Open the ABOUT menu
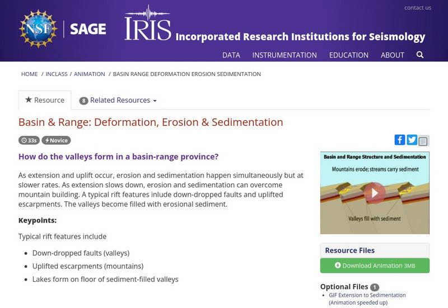The height and width of the screenshot is (308, 448). 393,55
